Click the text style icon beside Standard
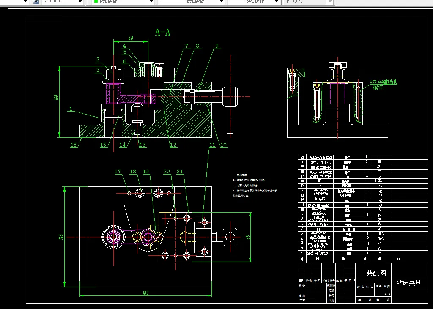 (36, 2)
